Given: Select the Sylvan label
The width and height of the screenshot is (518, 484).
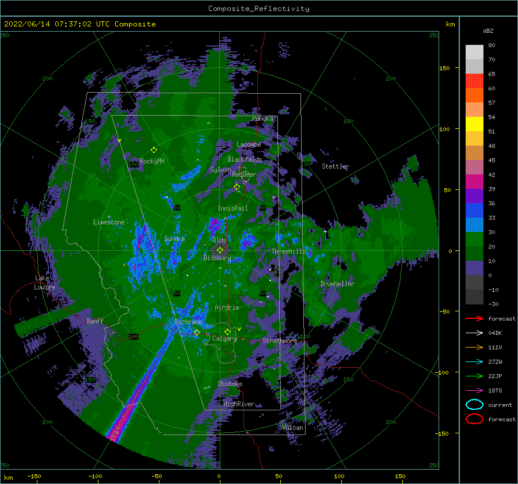Looking at the screenshot, I should pos(220,170).
